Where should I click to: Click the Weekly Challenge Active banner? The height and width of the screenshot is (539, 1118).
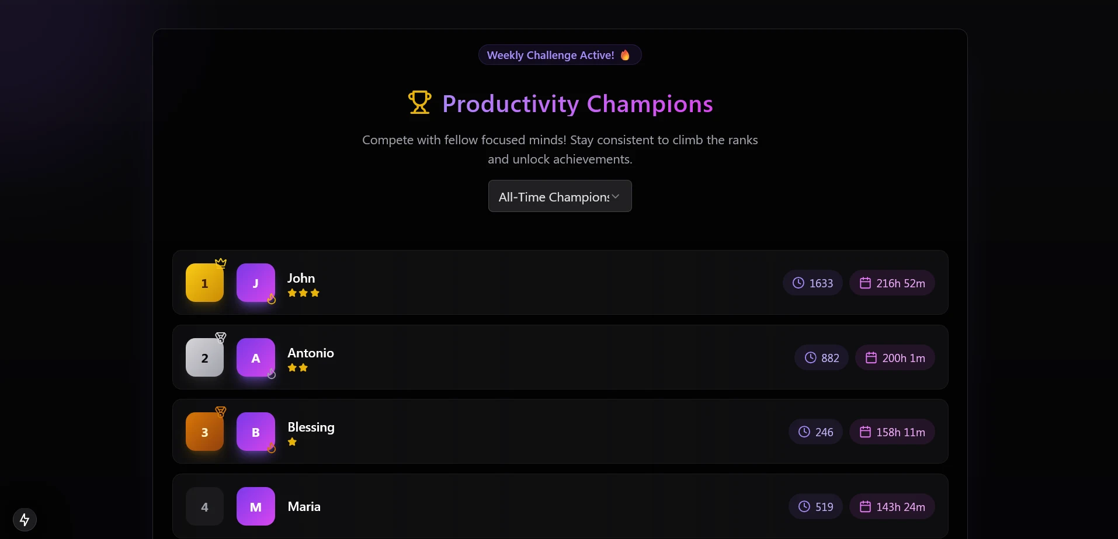558,54
